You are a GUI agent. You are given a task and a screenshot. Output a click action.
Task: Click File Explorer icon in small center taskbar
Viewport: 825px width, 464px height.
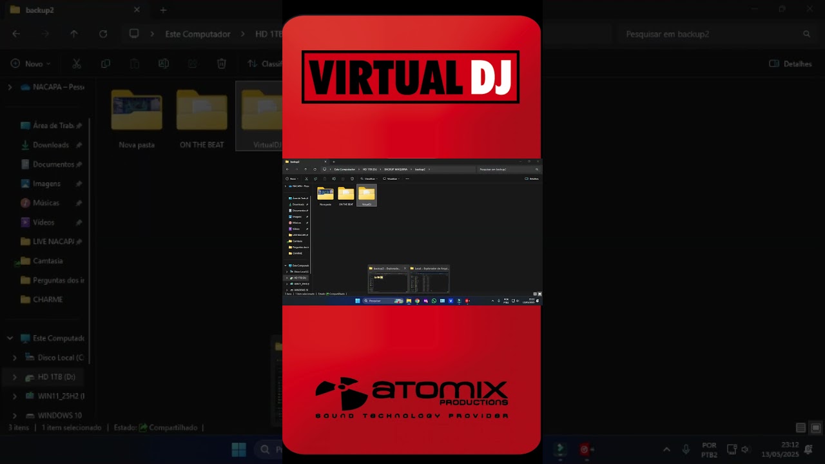[409, 301]
